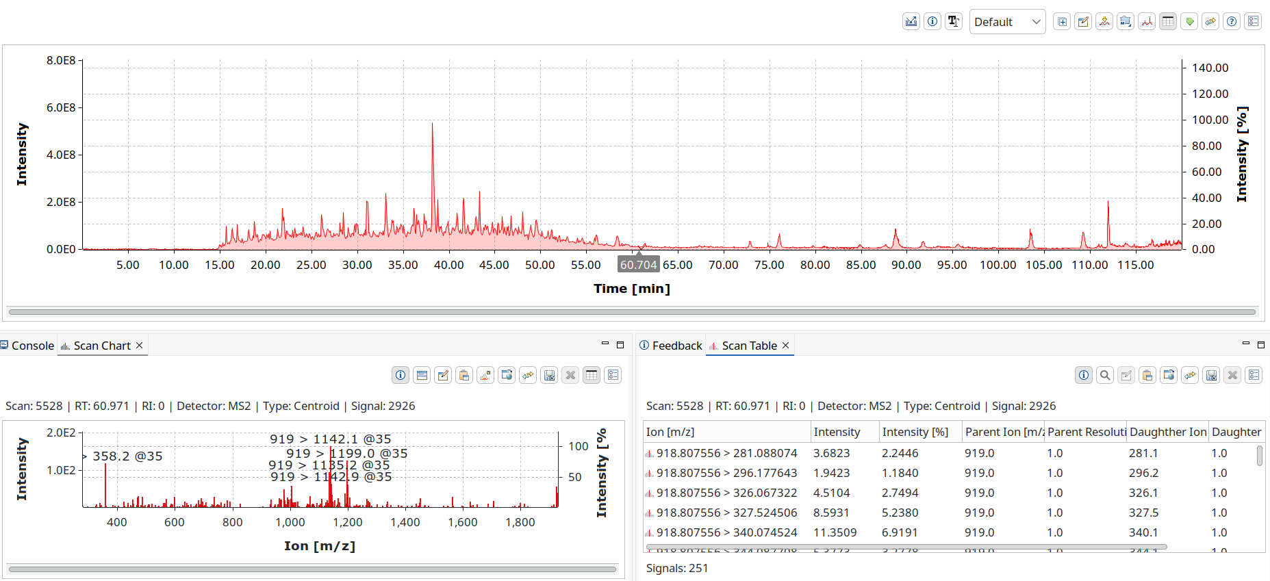Viewport: 1270px width, 581px height.
Task: Click the Ion [m/z] column header
Action: pyautogui.click(x=726, y=432)
